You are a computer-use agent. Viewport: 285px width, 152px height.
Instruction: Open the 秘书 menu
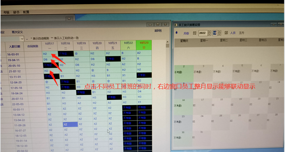(16, 12)
